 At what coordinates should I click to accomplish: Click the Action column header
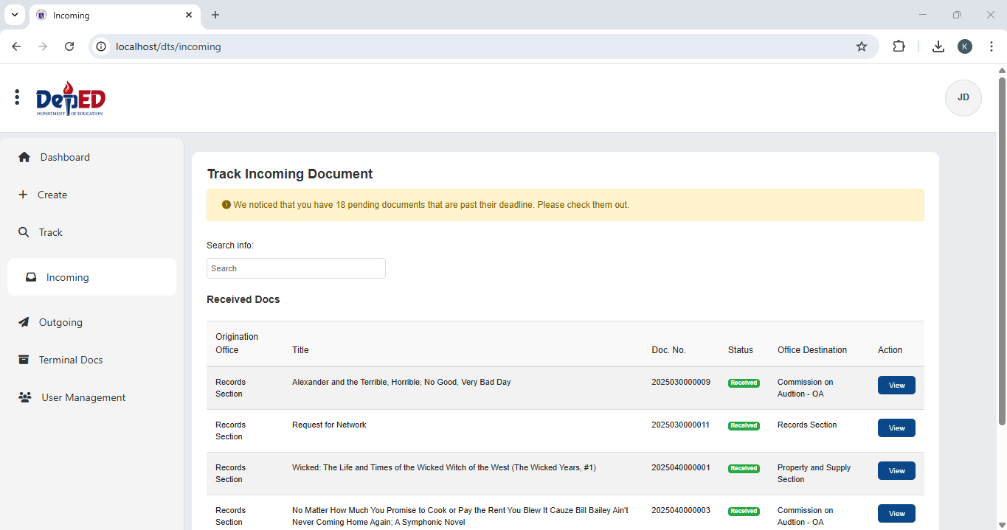890,350
